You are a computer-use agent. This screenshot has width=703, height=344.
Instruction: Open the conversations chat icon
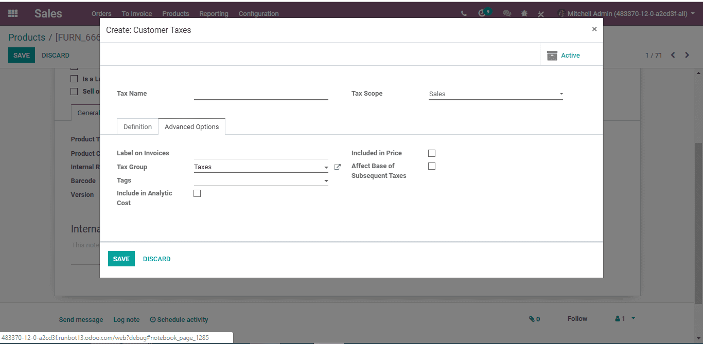[507, 14]
